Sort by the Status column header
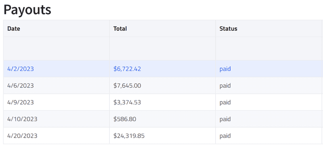Screen dimensions: 323x145 click(x=268, y=29)
